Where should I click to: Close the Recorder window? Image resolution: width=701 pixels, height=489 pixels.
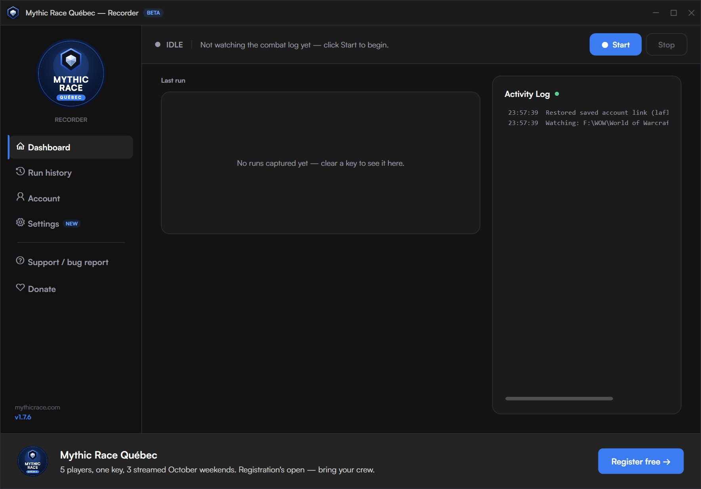(x=691, y=13)
